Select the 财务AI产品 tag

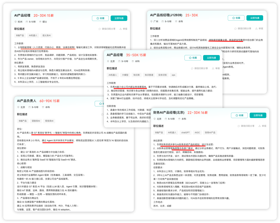click(x=210, y=133)
